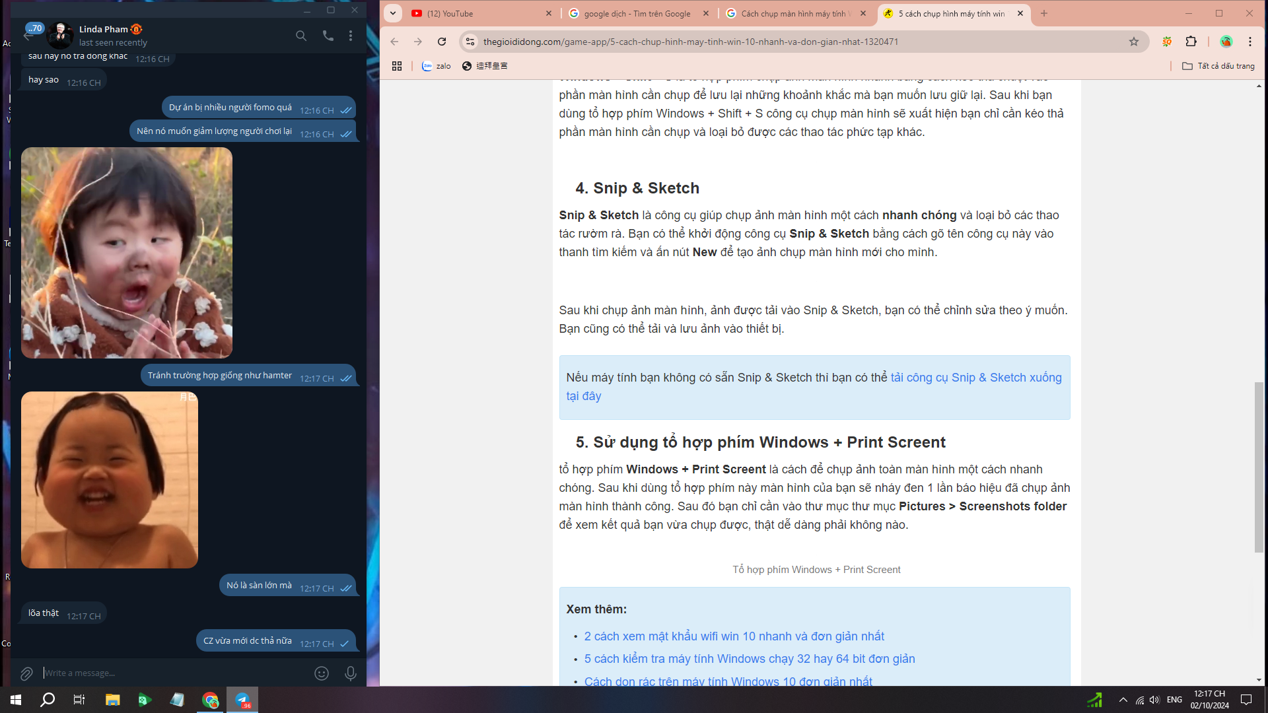Open Windows Start menu
The image size is (1268, 713).
[16, 700]
